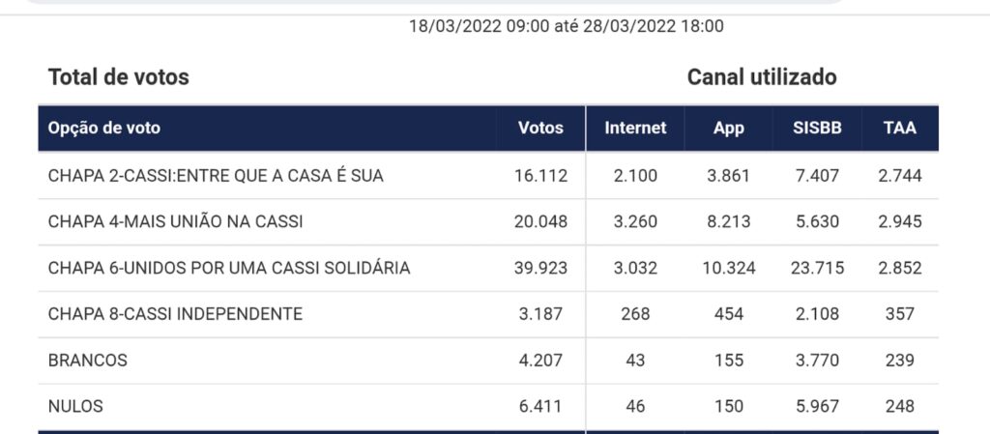Click the "NULOS" row label

[x=75, y=407]
